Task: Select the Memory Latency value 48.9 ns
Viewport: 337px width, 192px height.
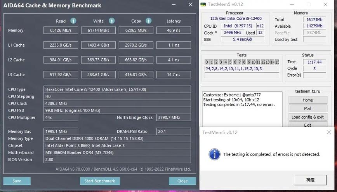Action: coord(174,30)
